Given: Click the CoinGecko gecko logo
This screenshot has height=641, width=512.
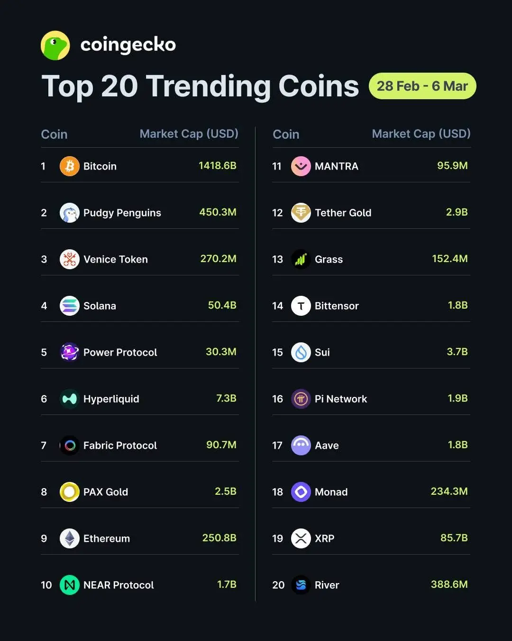Looking at the screenshot, I should [55, 46].
